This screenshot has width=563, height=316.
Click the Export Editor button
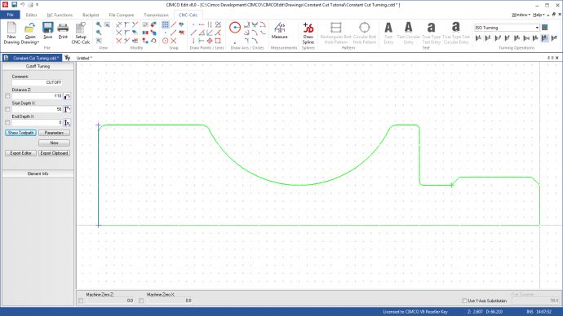(21, 153)
